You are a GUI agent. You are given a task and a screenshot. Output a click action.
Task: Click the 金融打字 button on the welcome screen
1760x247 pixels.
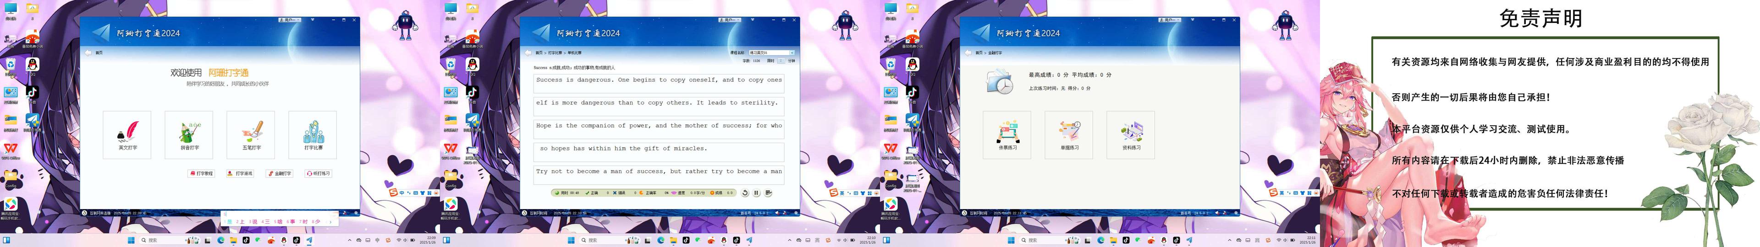tap(280, 173)
